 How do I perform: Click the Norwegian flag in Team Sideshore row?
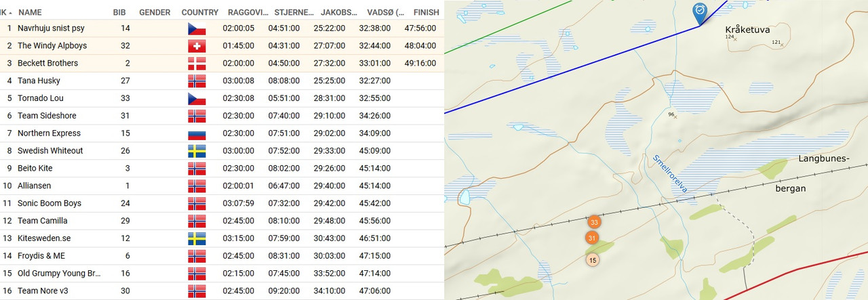tap(197, 116)
